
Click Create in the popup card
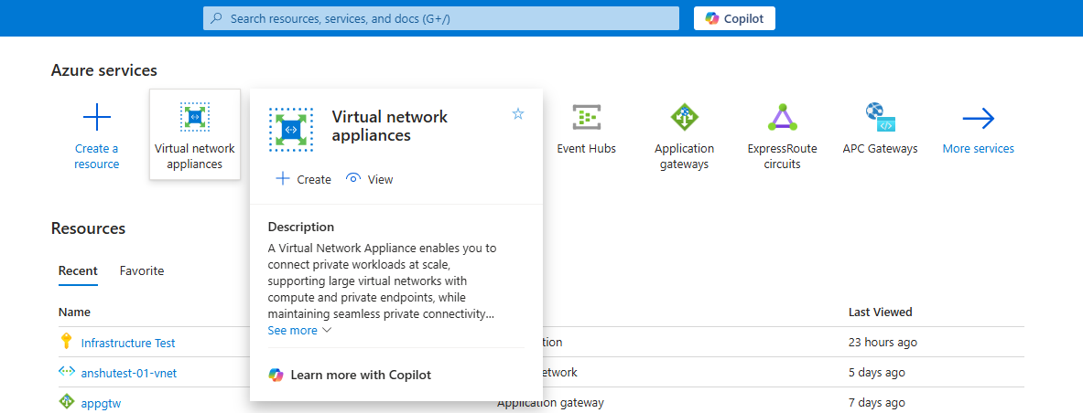[x=303, y=179]
